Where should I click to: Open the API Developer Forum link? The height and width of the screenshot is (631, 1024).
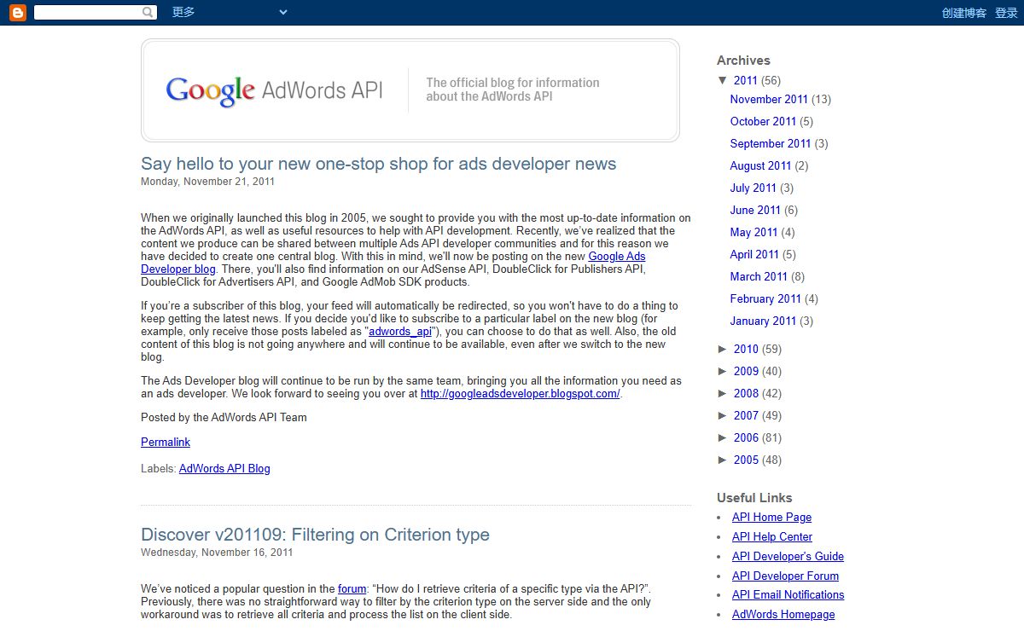coord(786,576)
